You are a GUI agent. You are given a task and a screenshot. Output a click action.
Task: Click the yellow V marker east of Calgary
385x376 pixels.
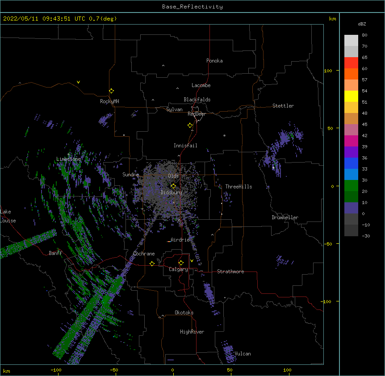[192, 261]
